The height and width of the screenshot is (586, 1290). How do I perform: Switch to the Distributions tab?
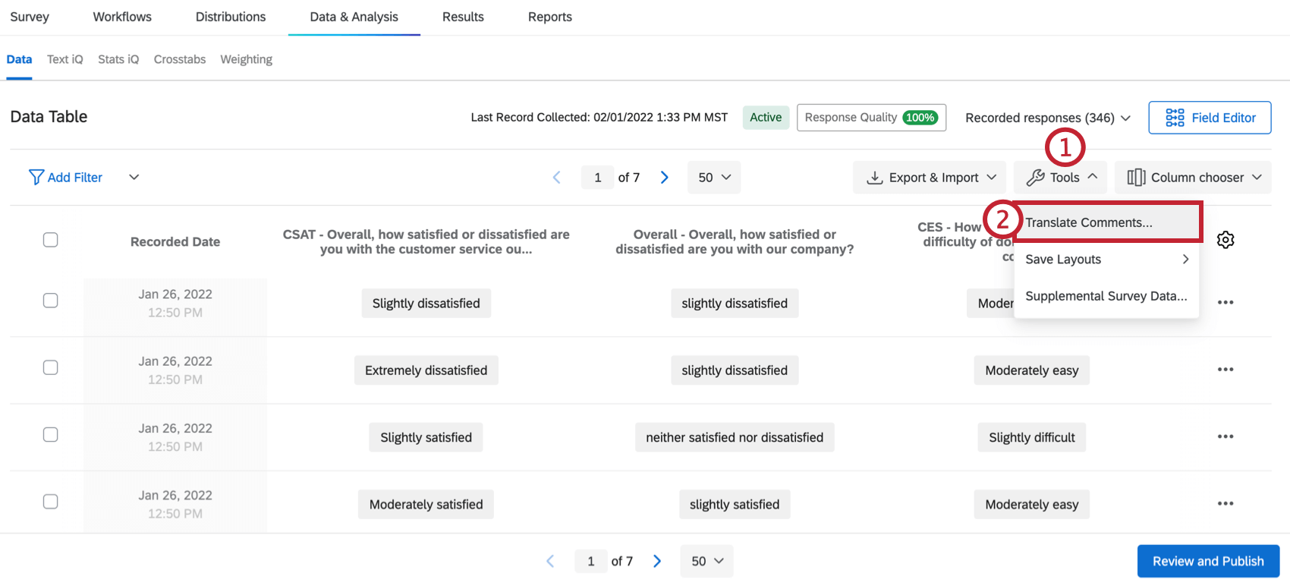[x=231, y=17]
